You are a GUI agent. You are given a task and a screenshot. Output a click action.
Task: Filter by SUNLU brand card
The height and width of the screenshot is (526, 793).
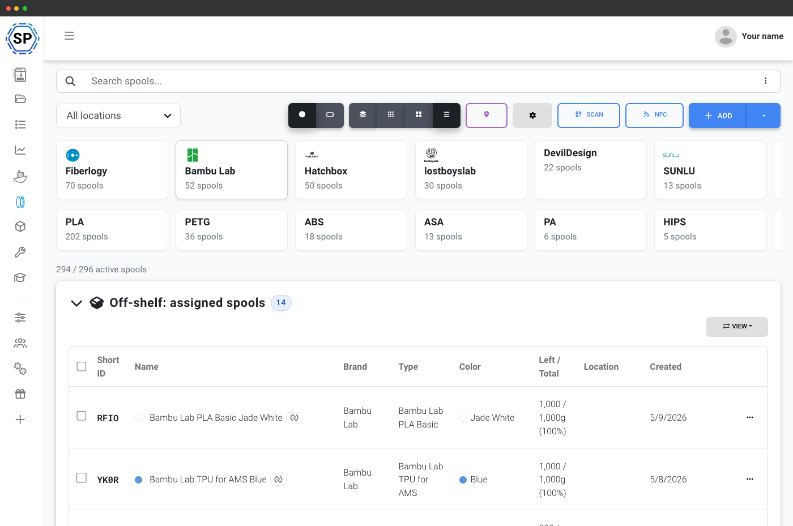tap(710, 170)
